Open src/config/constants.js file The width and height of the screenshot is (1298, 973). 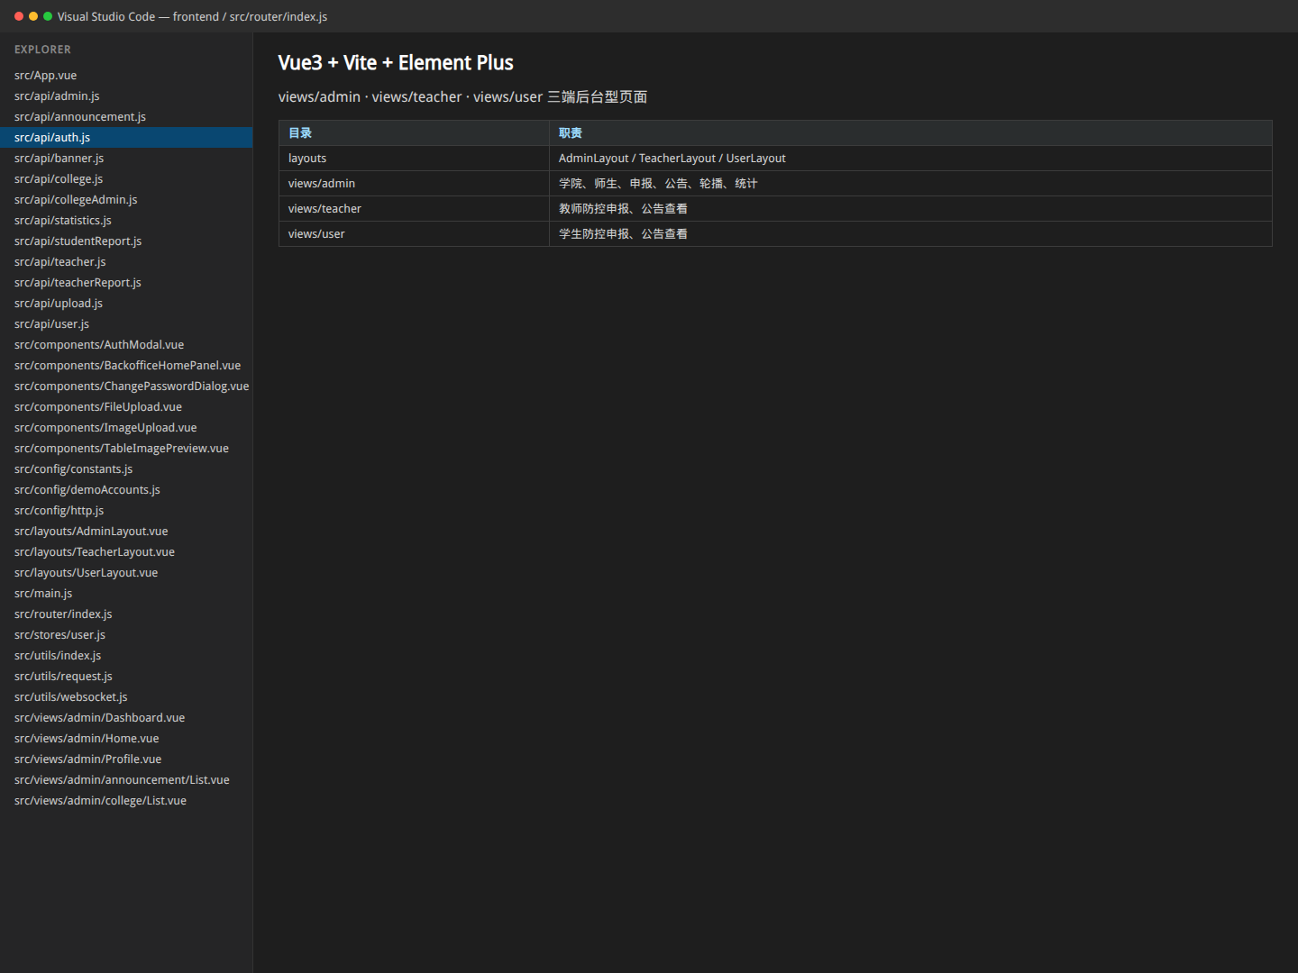(126, 469)
